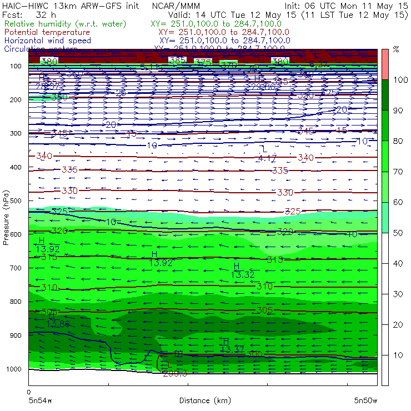Click the "400" pressure axis tick label
This screenshot has width=411, height=411.
coord(16,167)
